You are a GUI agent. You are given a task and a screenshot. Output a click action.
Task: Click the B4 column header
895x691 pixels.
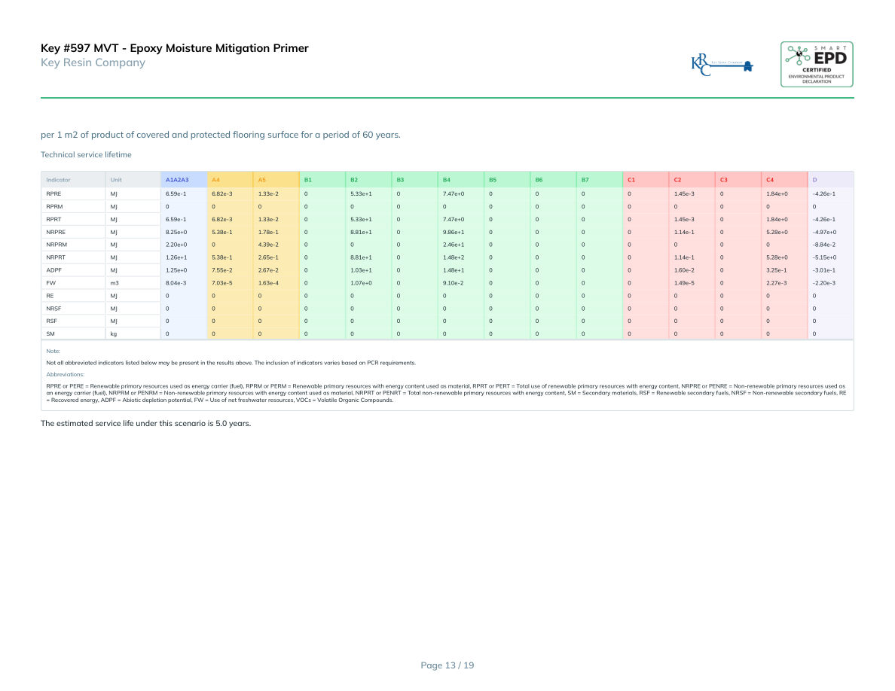pyautogui.click(x=447, y=180)
